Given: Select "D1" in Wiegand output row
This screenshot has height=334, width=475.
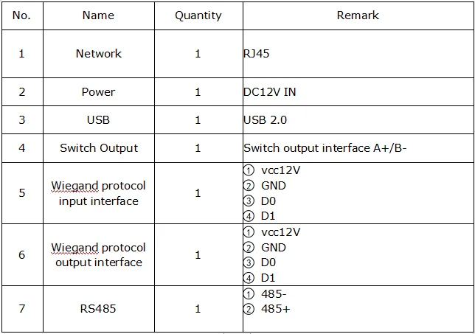Looking at the screenshot, I should [268, 278].
